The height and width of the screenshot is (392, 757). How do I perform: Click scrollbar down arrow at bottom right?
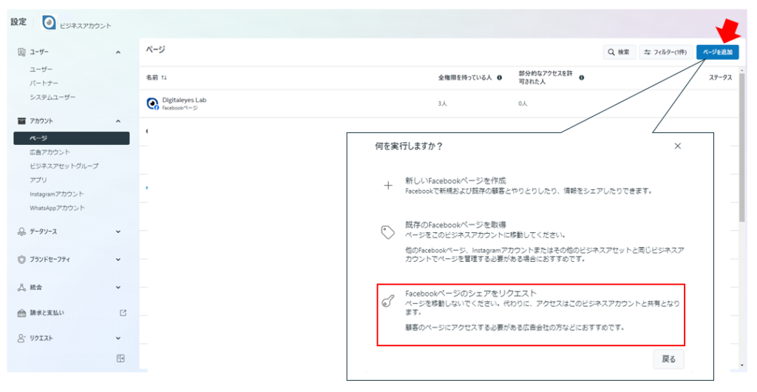pyautogui.click(x=742, y=365)
